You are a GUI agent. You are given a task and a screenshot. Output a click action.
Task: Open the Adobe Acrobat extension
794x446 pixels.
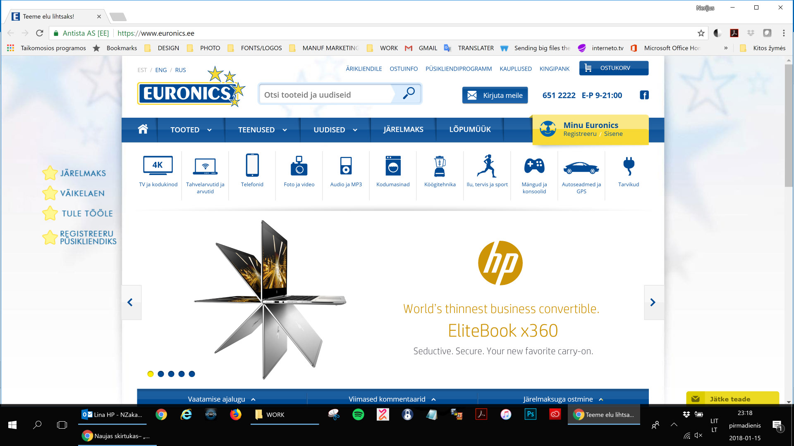(734, 33)
